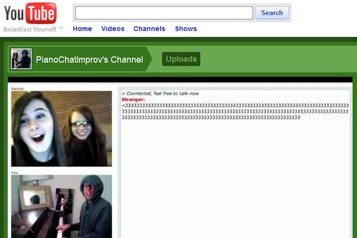Click the YouTube logo
The image size is (357, 238).
pyautogui.click(x=30, y=14)
